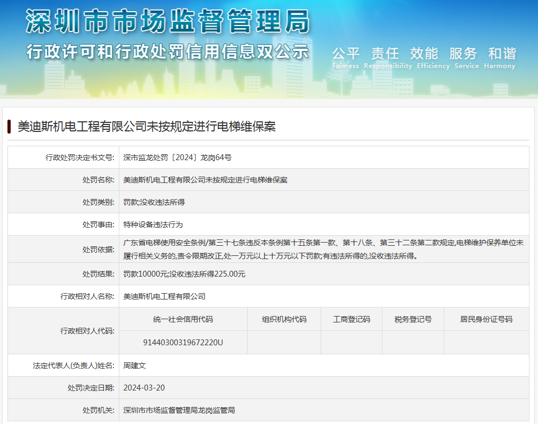Select the document number 深市监龙处罚〔2024〕龙岗64号
Image resolution: width=538 pixels, height=424 pixels.
pyautogui.click(x=177, y=157)
